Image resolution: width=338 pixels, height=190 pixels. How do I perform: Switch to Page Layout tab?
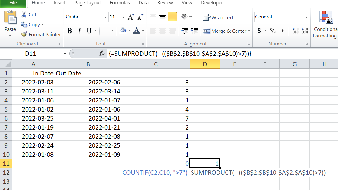click(88, 3)
